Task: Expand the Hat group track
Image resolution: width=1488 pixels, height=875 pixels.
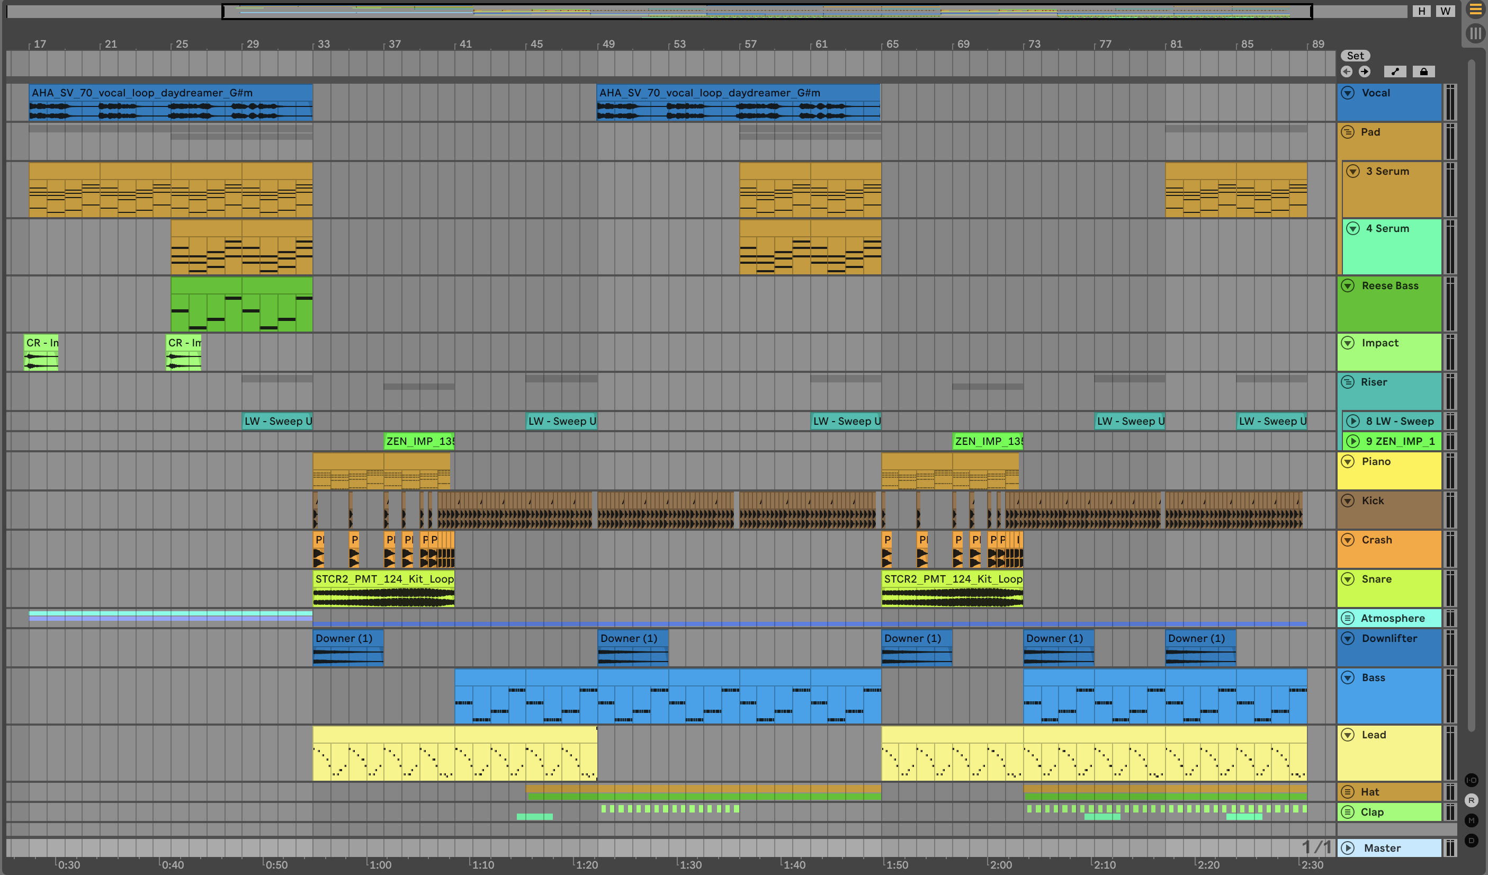Action: tap(1348, 792)
